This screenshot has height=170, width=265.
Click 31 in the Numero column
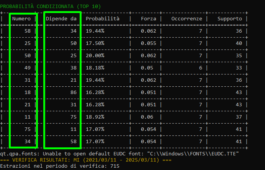coord(28,80)
